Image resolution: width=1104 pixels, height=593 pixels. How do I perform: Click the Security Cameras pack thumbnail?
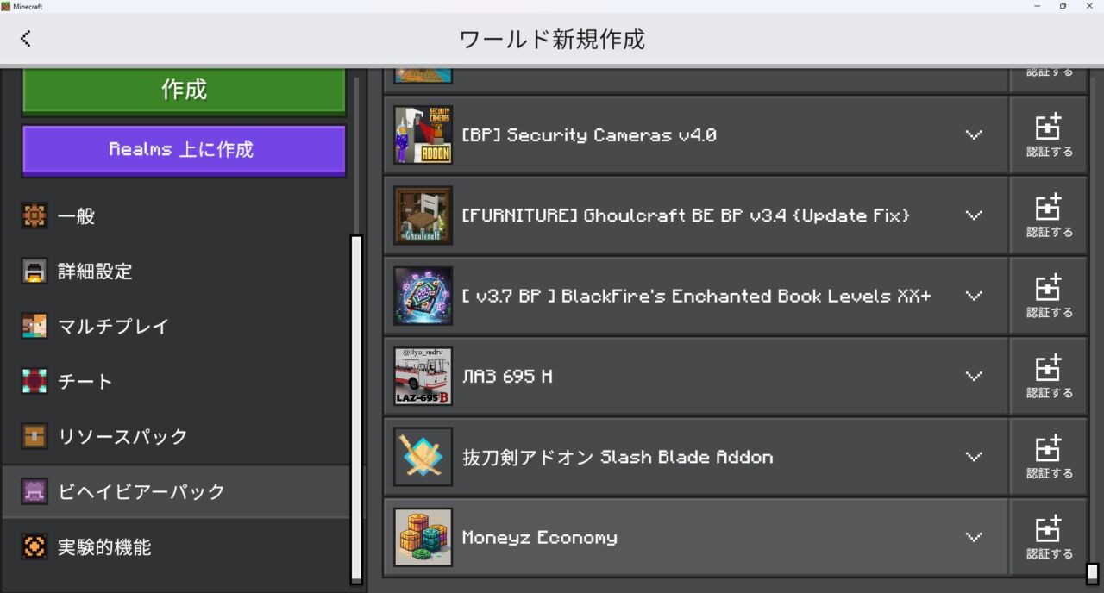click(x=423, y=135)
